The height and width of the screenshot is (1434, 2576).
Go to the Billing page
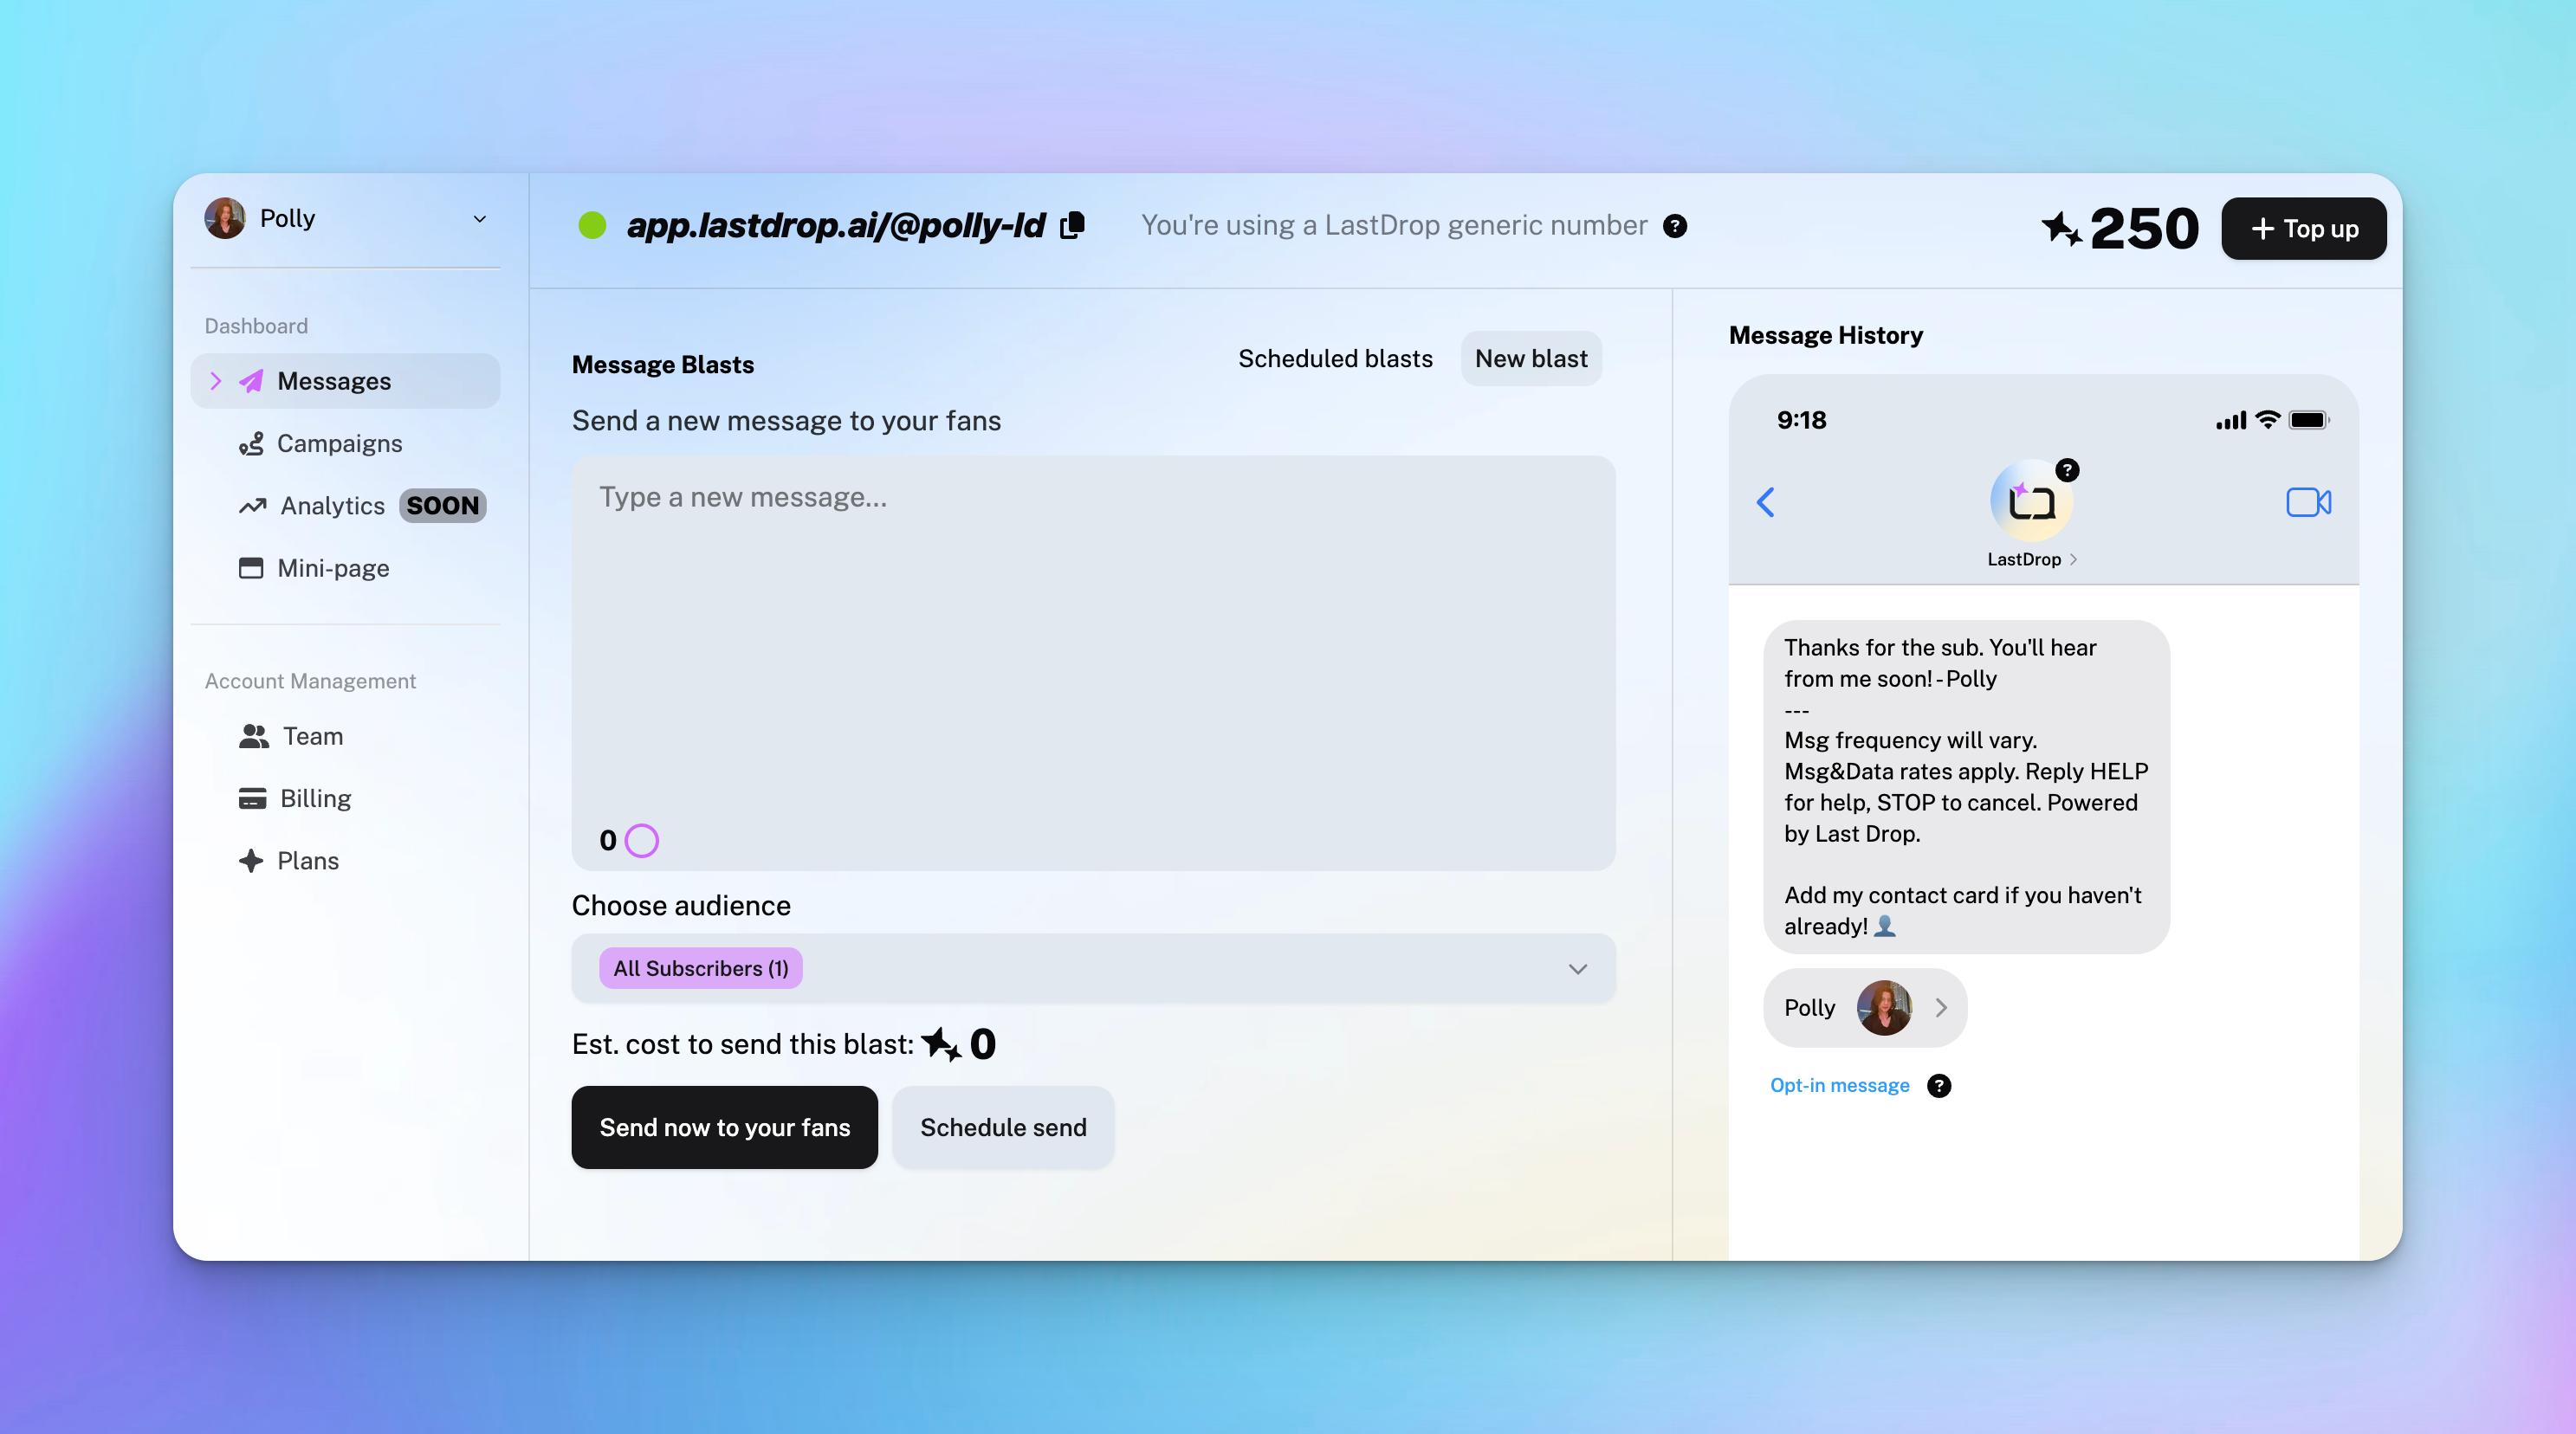(314, 798)
